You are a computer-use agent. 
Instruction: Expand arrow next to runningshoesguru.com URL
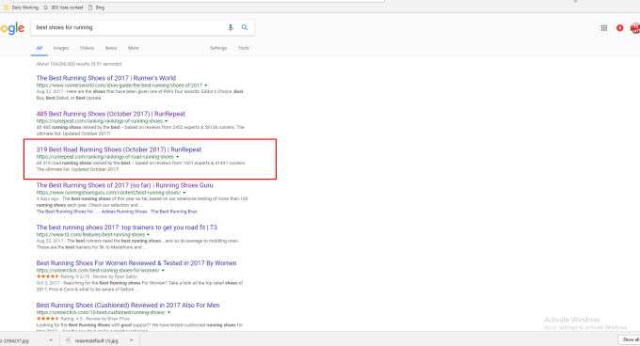coord(184,193)
